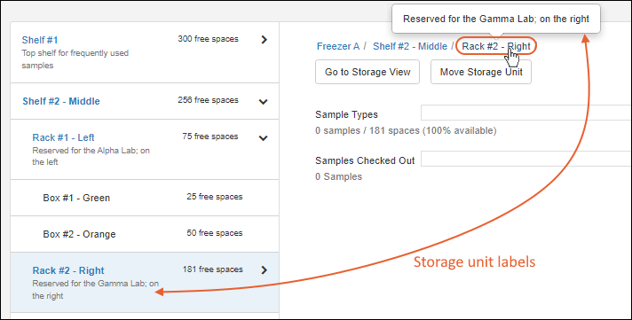Select Rack #2 - Right in the tree
The height and width of the screenshot is (320, 632).
pyautogui.click(x=68, y=270)
